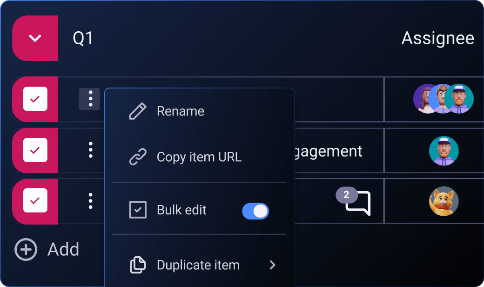This screenshot has width=484, height=287.
Task: Click the chain link icon for copying URL
Action: point(137,157)
